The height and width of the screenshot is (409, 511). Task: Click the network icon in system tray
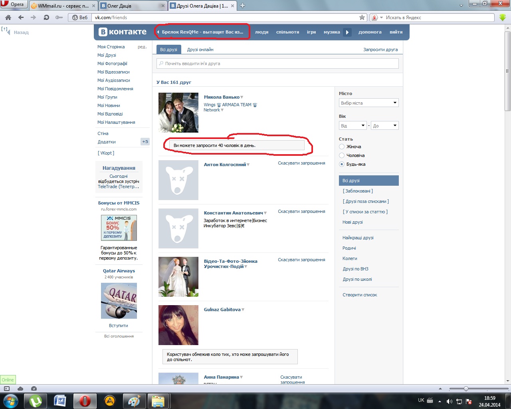(x=459, y=401)
